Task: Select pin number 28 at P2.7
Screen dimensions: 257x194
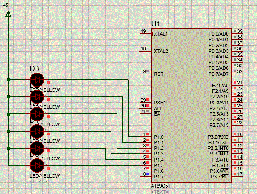Action: coord(240,123)
